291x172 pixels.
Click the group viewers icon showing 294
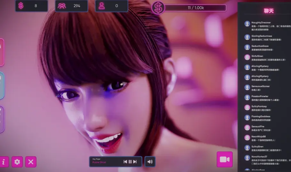[x=62, y=6]
